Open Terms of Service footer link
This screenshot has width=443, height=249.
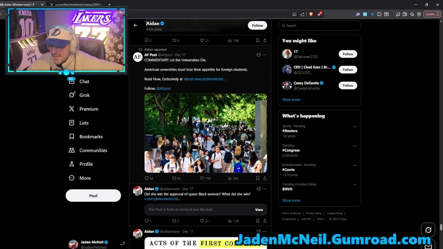[x=291, y=213]
